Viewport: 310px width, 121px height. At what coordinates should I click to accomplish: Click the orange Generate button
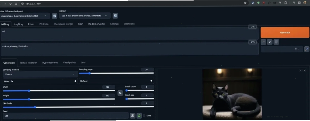[285, 32]
